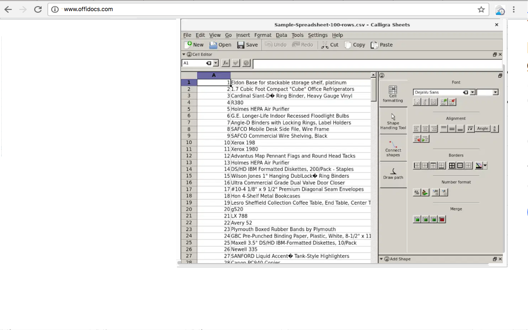Click the red dissociate cells merge icon

pyautogui.click(x=442, y=219)
